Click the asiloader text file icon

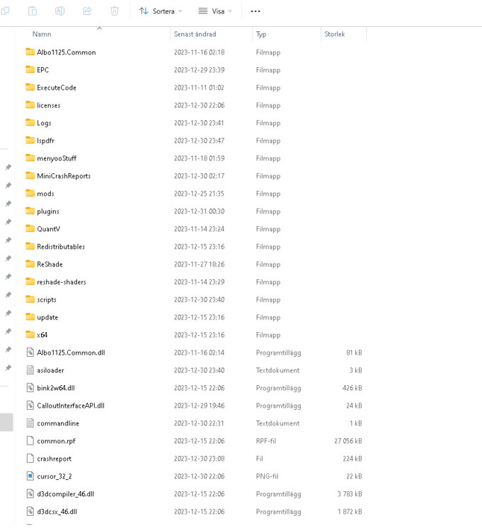pos(30,370)
